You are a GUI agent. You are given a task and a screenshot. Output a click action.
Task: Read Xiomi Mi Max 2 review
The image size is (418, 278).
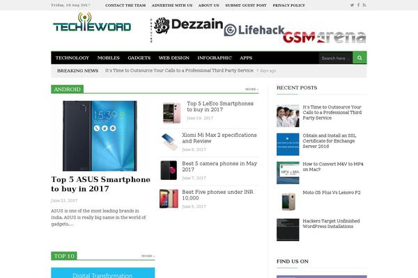[219, 138]
